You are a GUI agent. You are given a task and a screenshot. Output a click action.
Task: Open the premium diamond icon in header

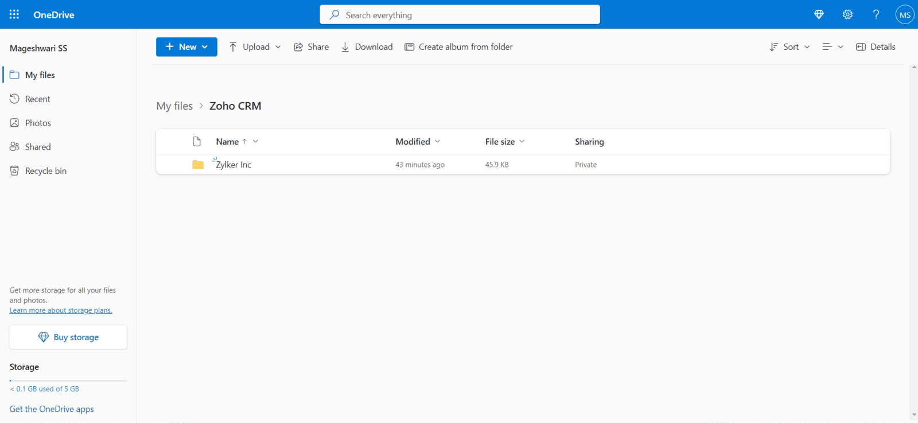(x=819, y=15)
